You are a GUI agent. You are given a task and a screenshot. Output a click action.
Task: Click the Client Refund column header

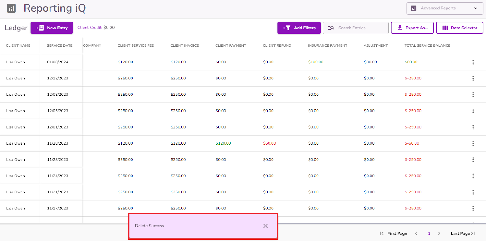[x=277, y=45]
